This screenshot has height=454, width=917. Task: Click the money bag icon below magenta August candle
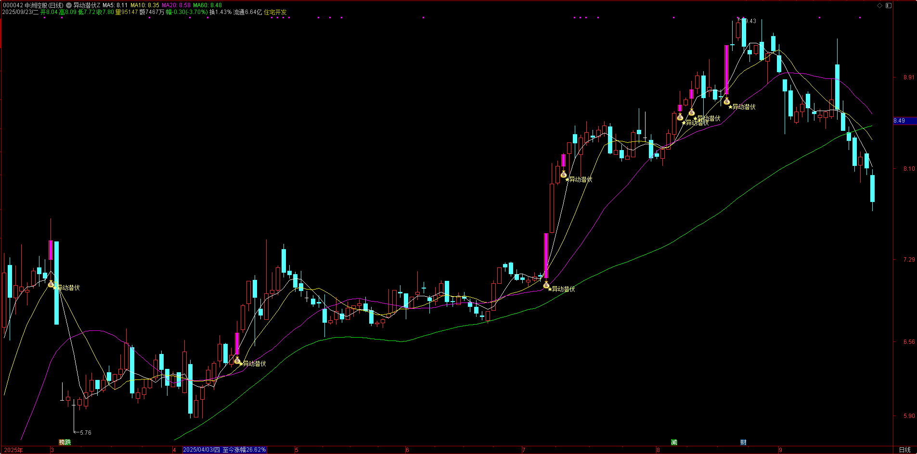coord(727,101)
